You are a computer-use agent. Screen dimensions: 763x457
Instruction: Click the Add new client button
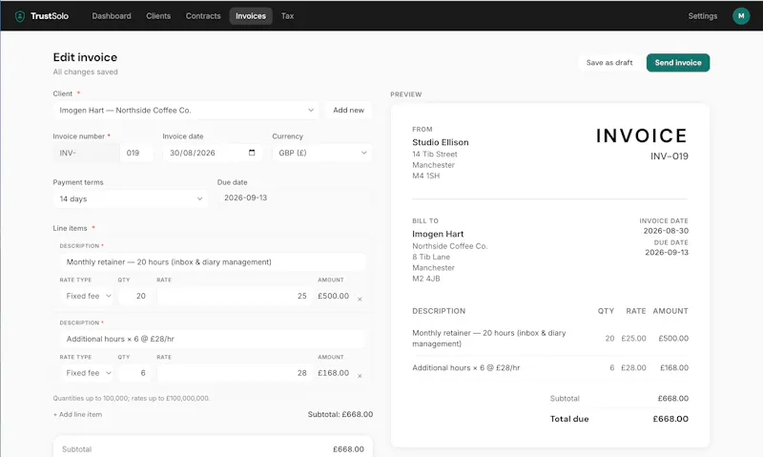coord(348,110)
